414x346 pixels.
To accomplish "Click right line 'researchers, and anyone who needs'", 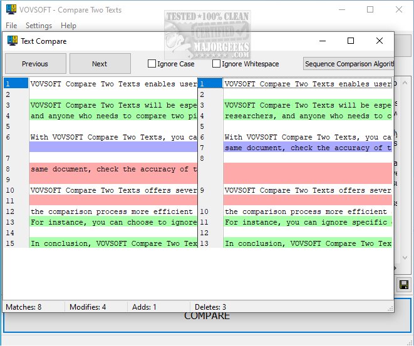I will [308, 116].
